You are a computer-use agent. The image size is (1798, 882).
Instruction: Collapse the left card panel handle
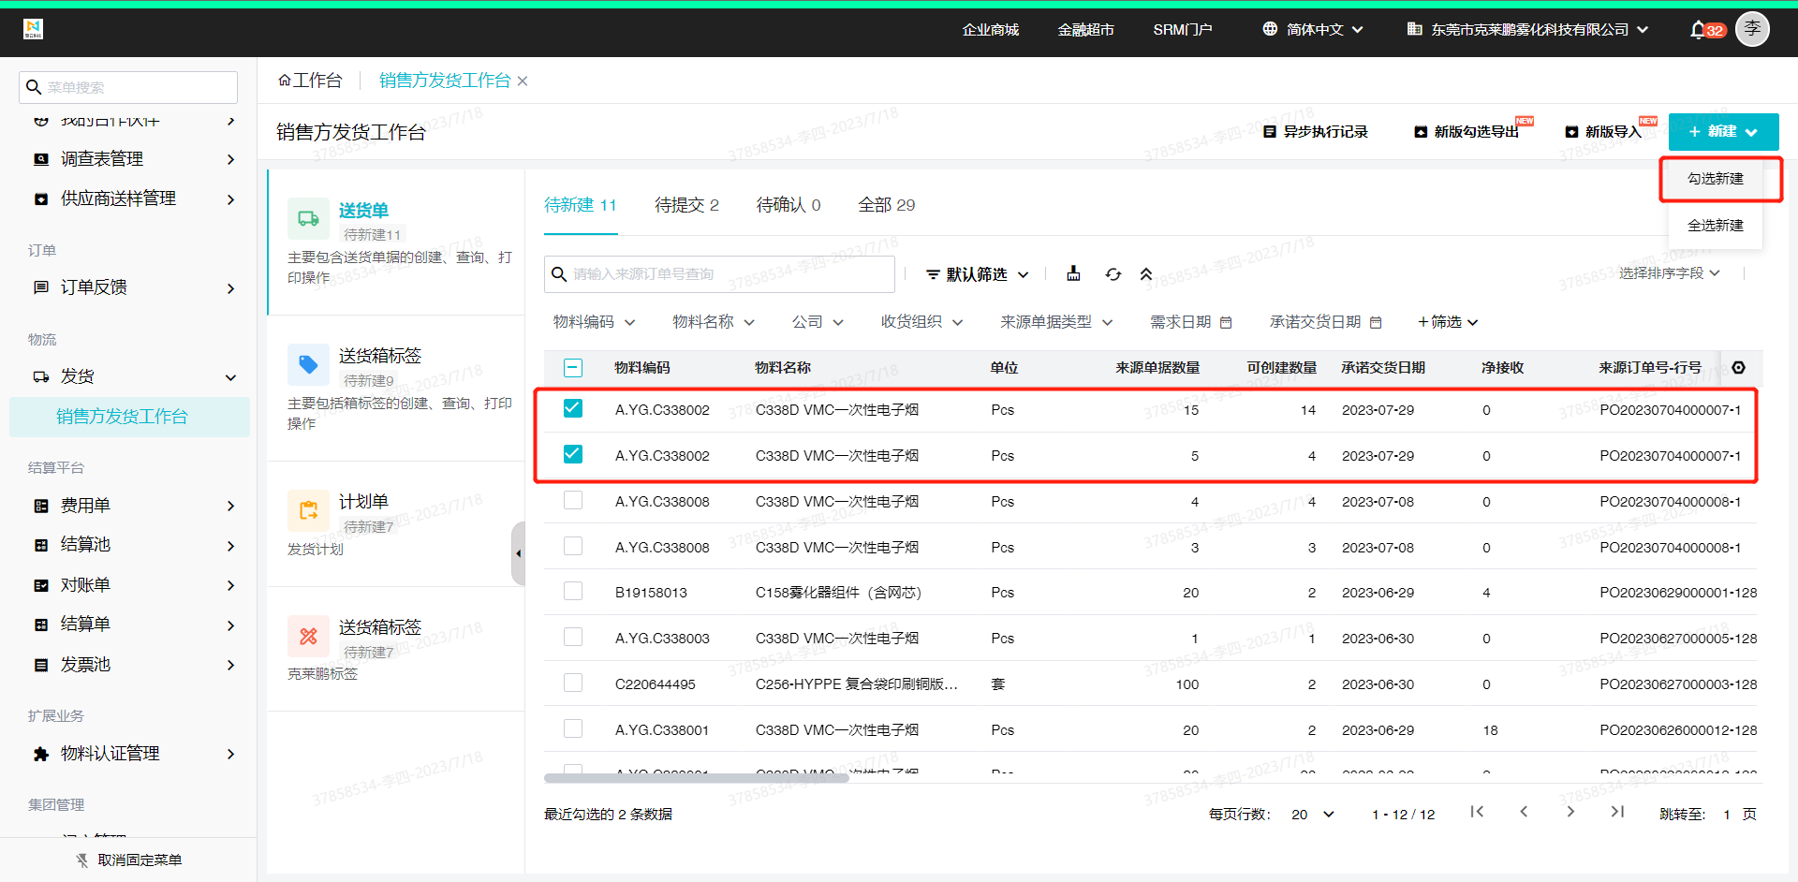(518, 553)
